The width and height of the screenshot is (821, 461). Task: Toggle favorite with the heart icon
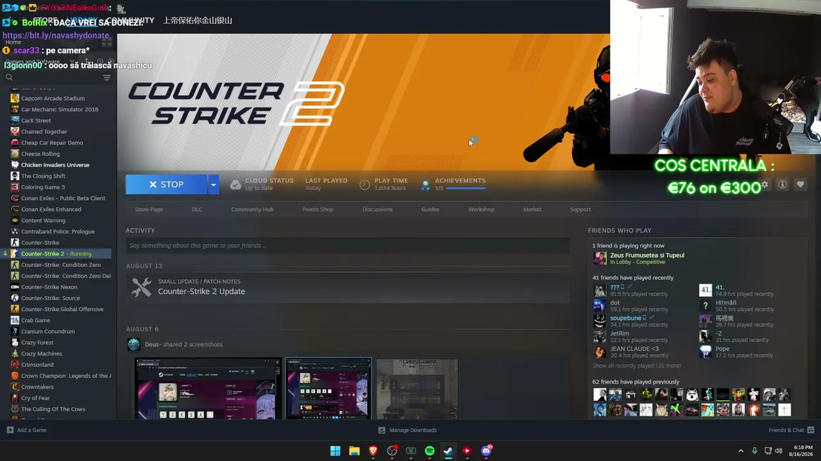click(x=800, y=184)
